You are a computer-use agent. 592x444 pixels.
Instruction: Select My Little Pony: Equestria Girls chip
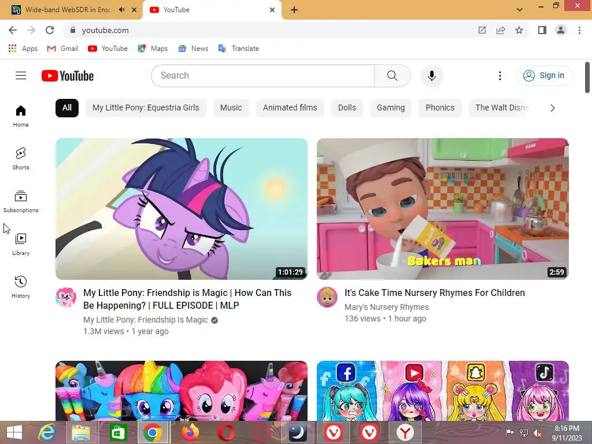pos(146,108)
